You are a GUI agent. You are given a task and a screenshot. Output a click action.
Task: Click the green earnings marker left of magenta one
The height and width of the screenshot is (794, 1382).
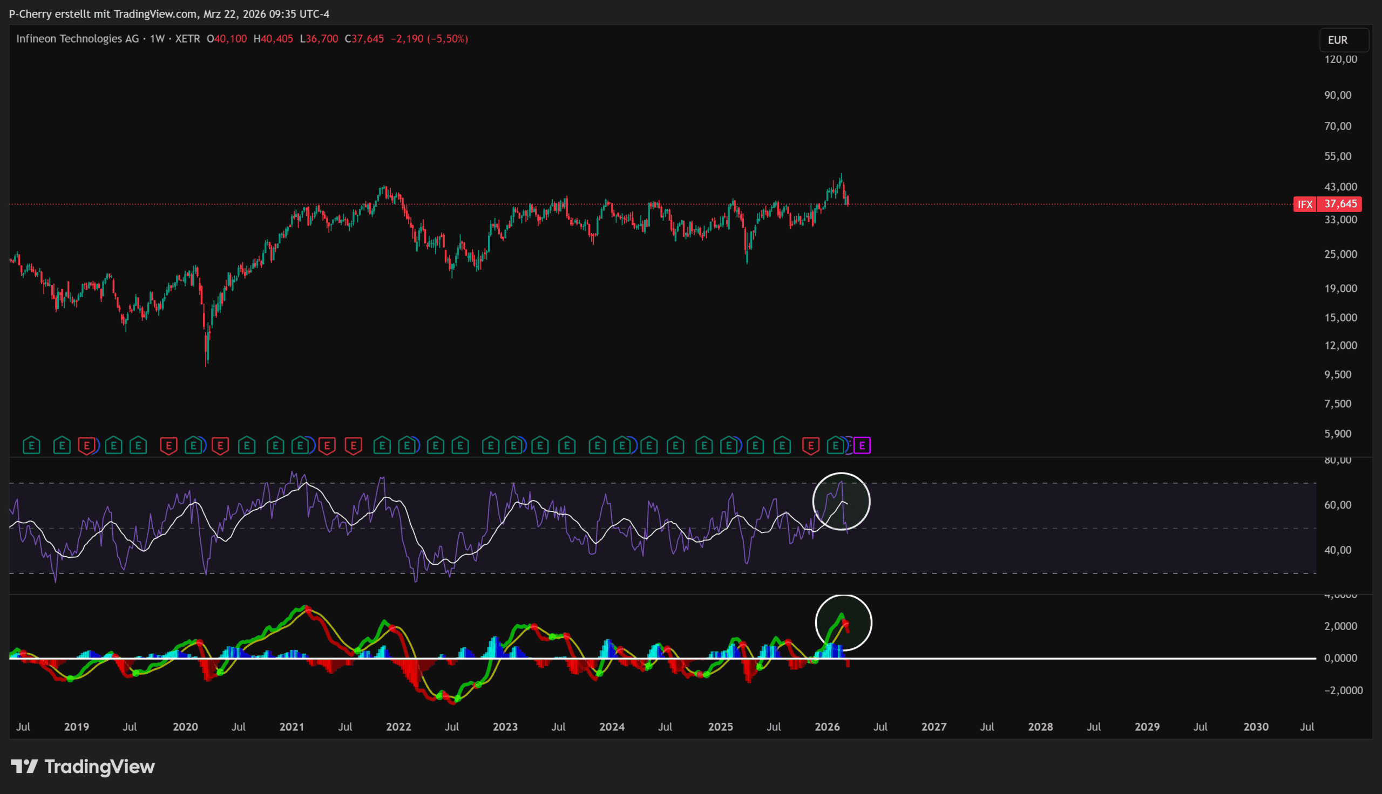835,446
